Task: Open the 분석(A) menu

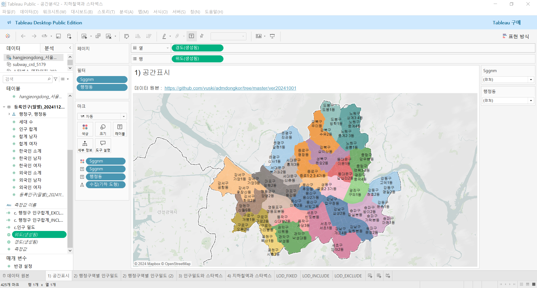Action: point(126,12)
